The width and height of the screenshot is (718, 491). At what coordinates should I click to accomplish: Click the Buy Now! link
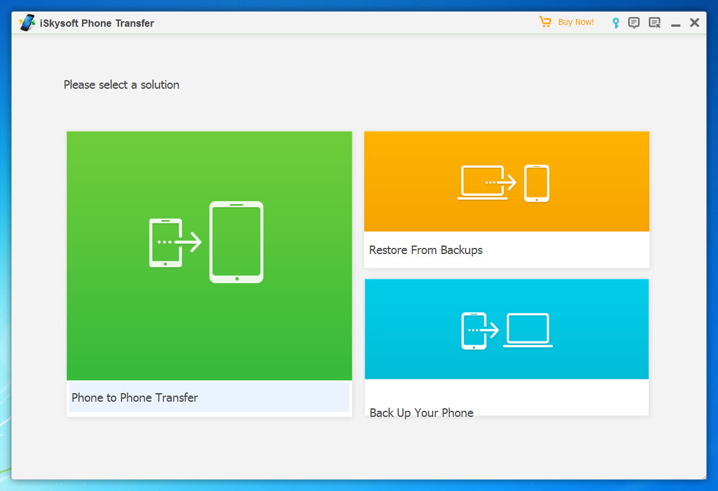click(x=575, y=22)
